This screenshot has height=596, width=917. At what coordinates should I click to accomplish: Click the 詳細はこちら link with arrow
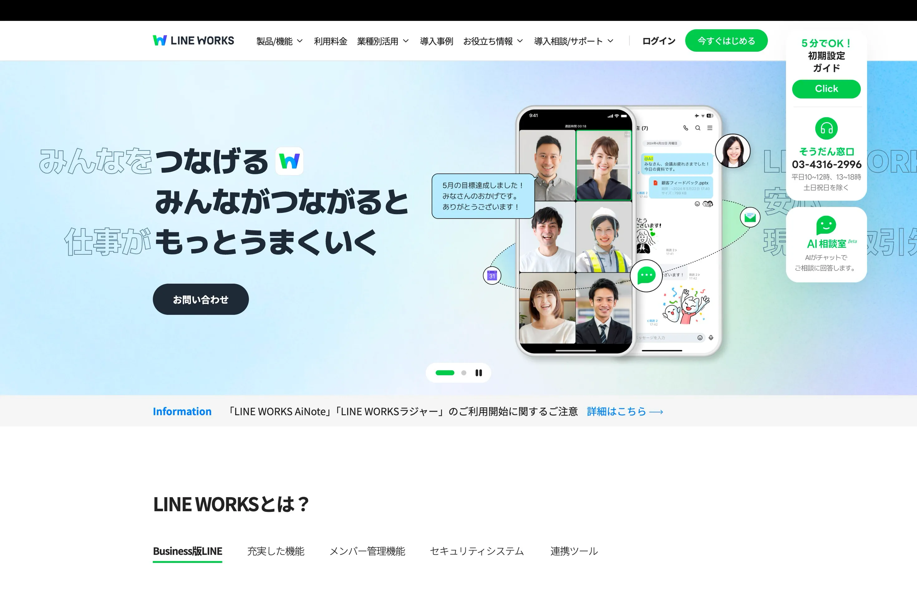coord(625,411)
